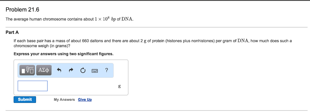The image size is (310, 112).
Task: Redo the last answer edit
Action: click(71, 70)
